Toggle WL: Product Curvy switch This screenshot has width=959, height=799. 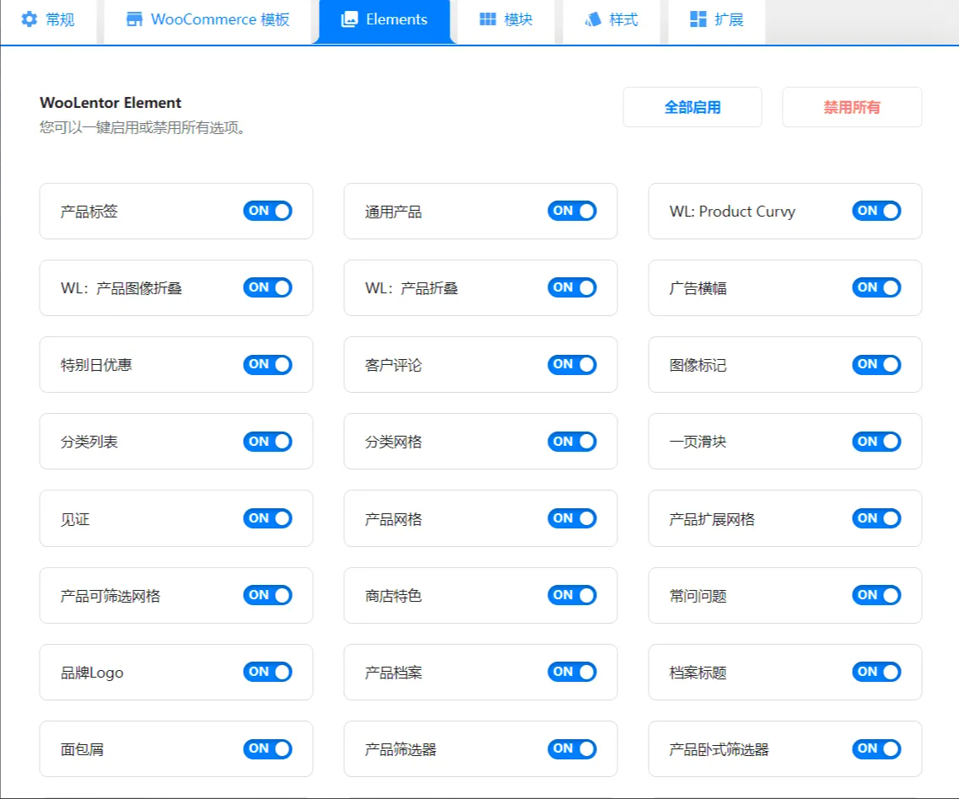point(876,211)
